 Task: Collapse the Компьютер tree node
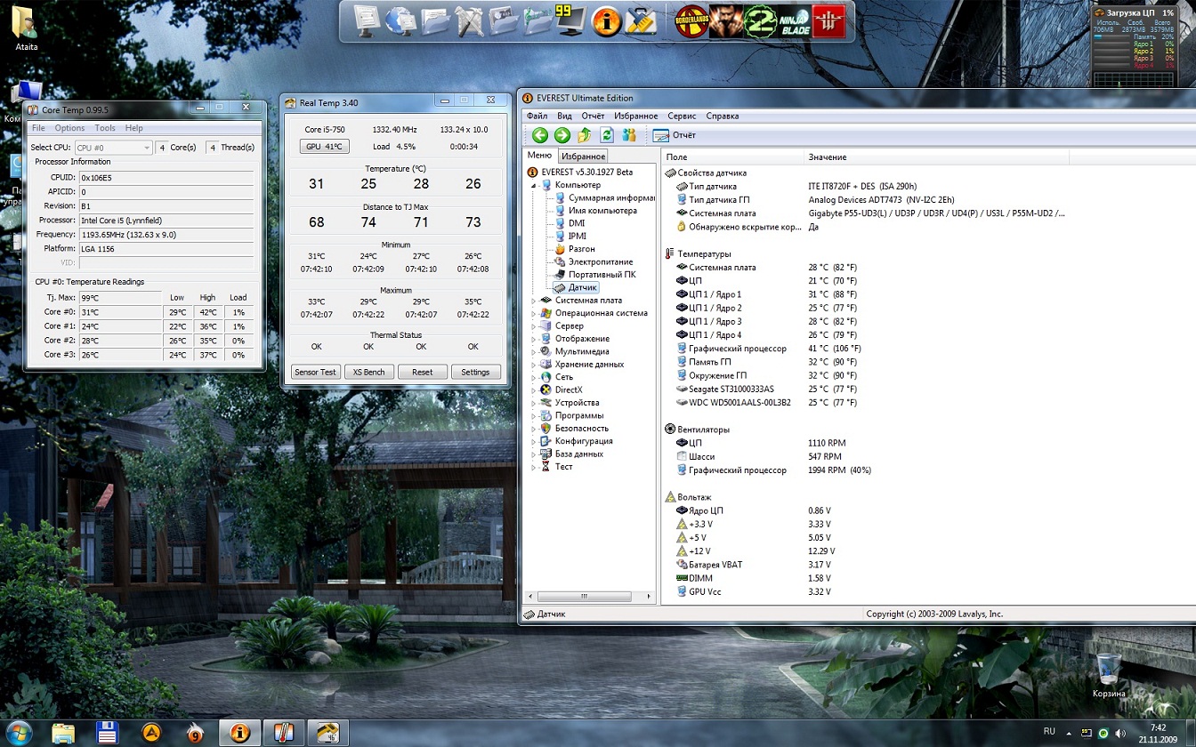(x=534, y=185)
